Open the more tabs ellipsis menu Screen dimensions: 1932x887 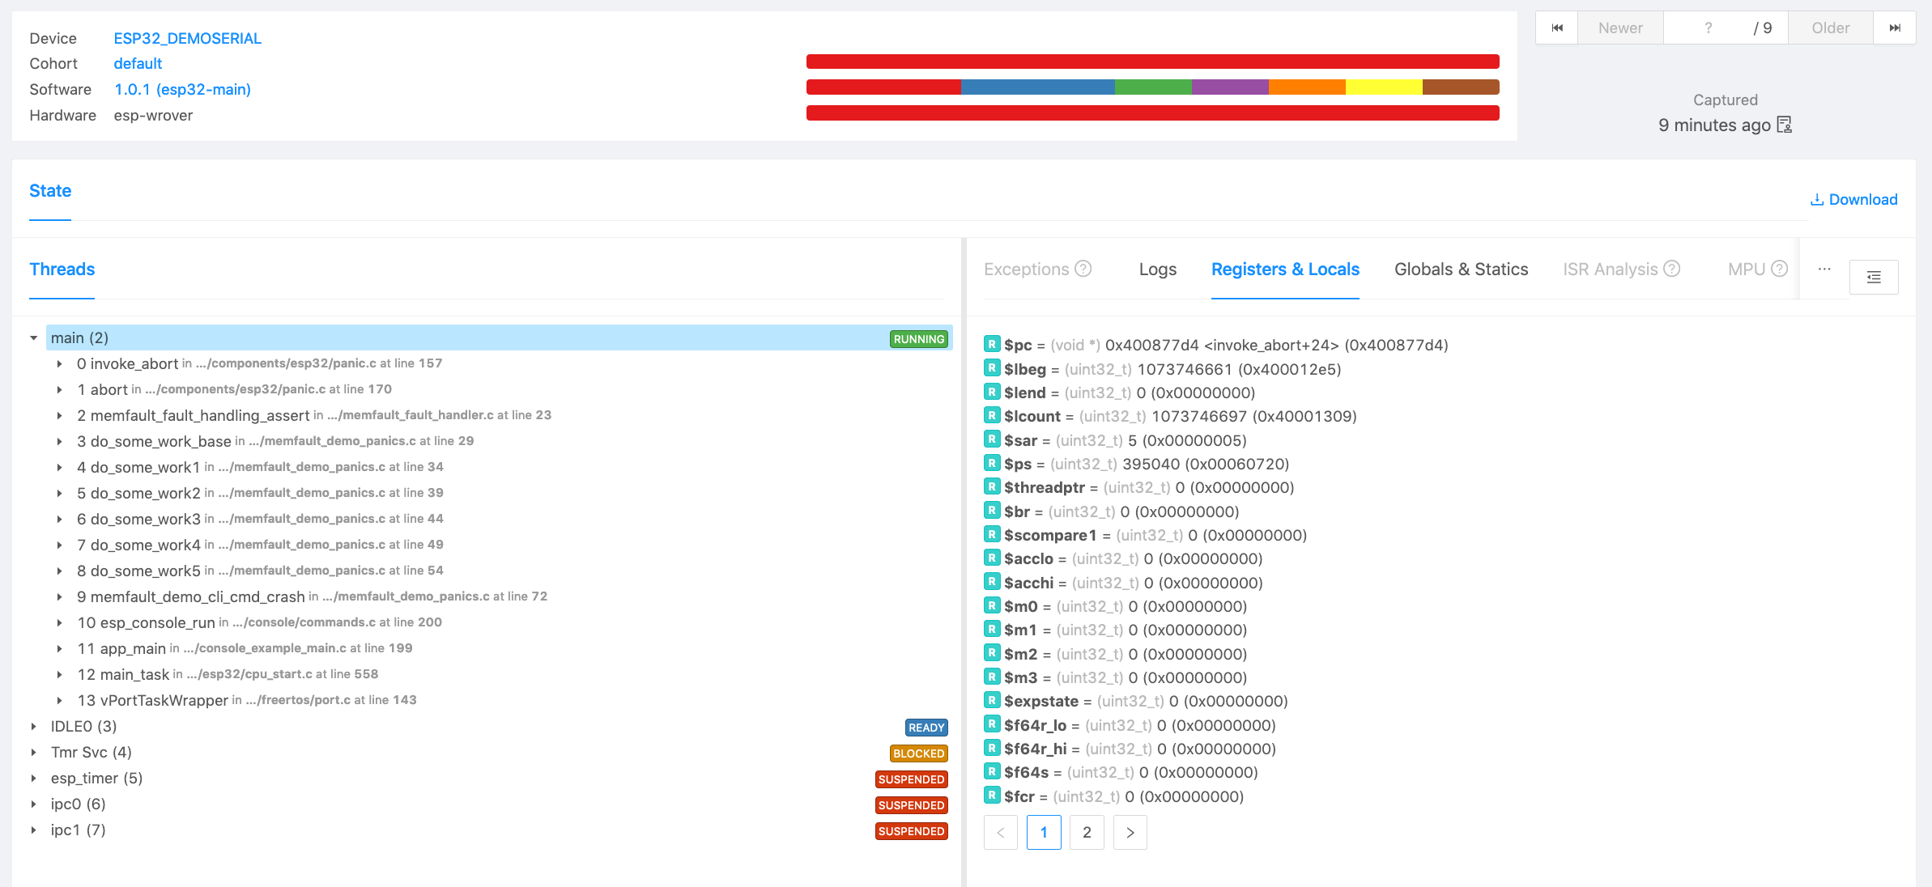click(x=1824, y=269)
